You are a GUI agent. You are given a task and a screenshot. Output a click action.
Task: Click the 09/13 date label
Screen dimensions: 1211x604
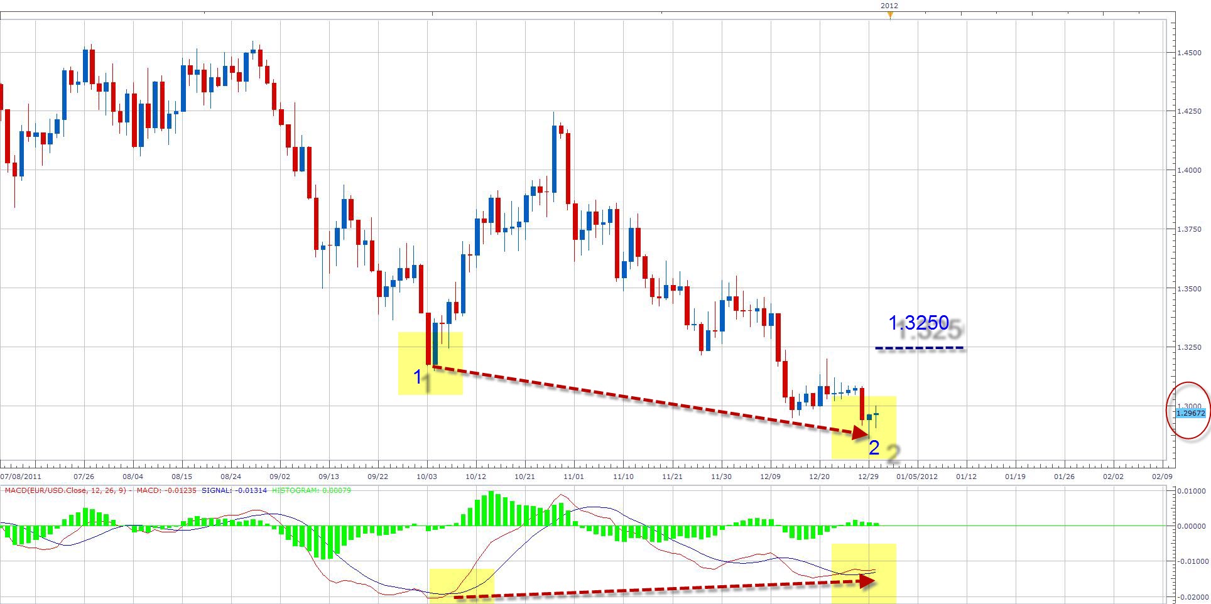329,477
